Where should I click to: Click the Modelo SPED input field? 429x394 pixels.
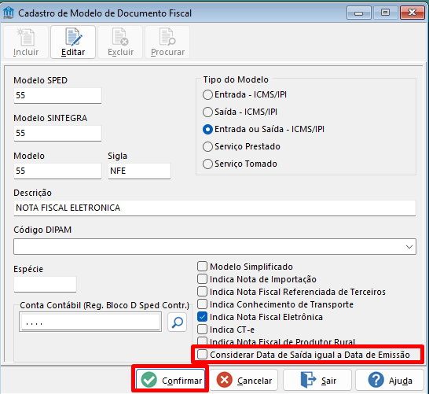click(57, 96)
